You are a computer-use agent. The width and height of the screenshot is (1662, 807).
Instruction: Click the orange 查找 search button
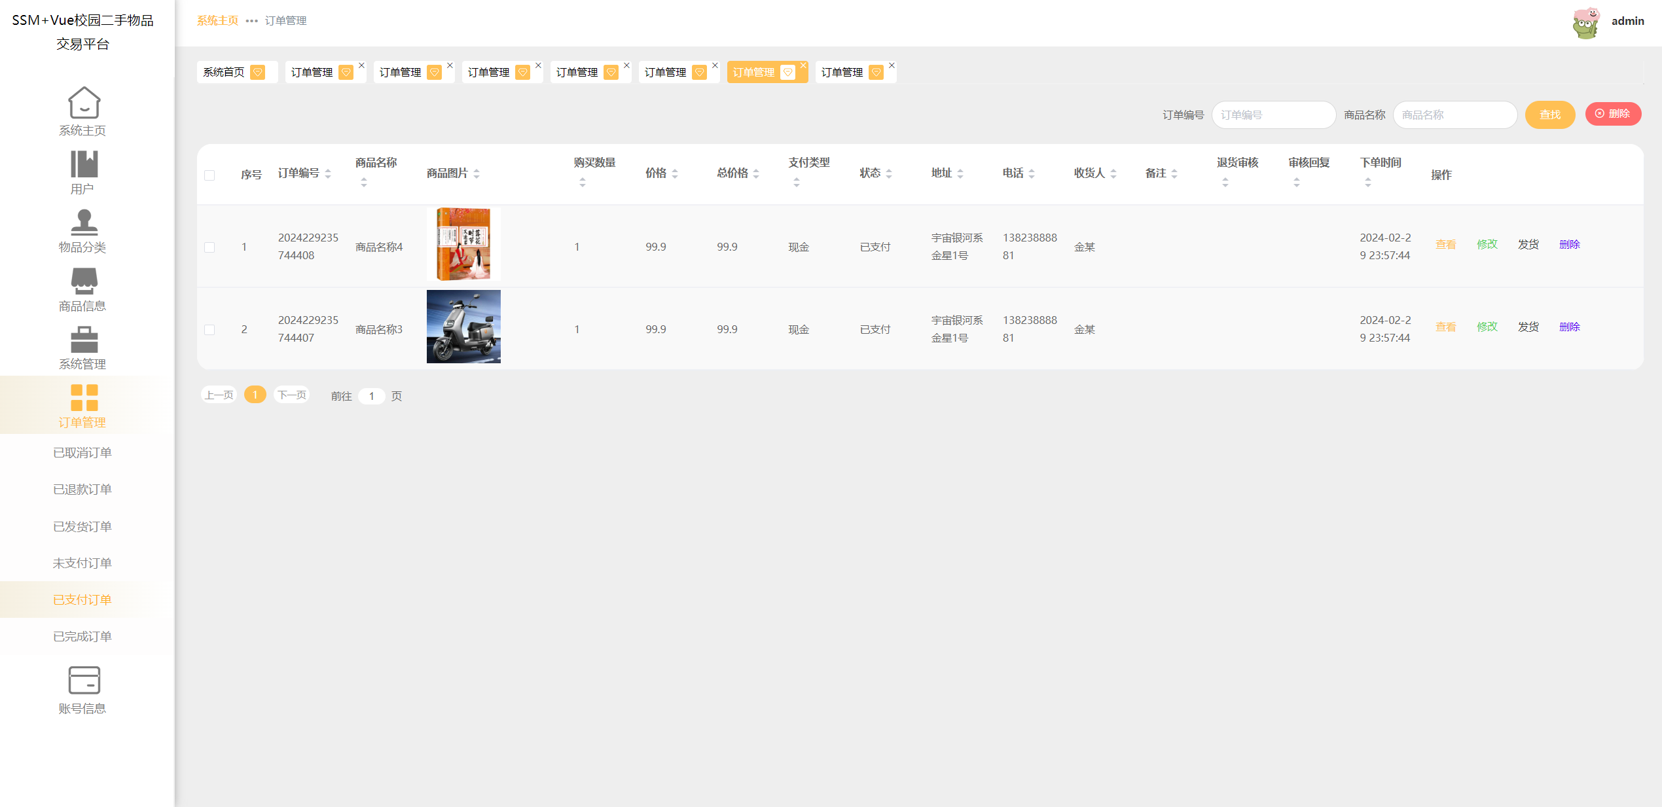pyautogui.click(x=1549, y=115)
